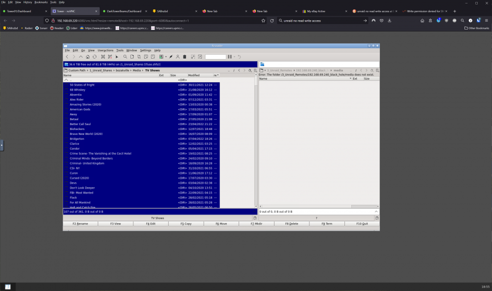Click the F8 Delete button
This screenshot has height=291, width=492.
[291, 224]
